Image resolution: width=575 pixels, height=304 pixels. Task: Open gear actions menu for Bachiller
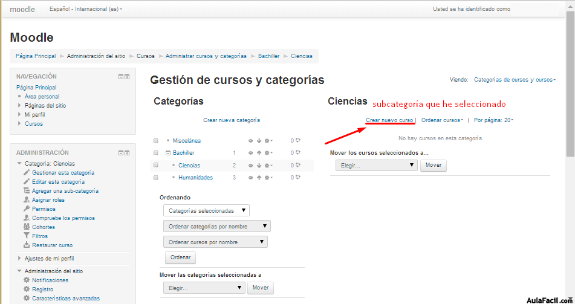point(268,153)
